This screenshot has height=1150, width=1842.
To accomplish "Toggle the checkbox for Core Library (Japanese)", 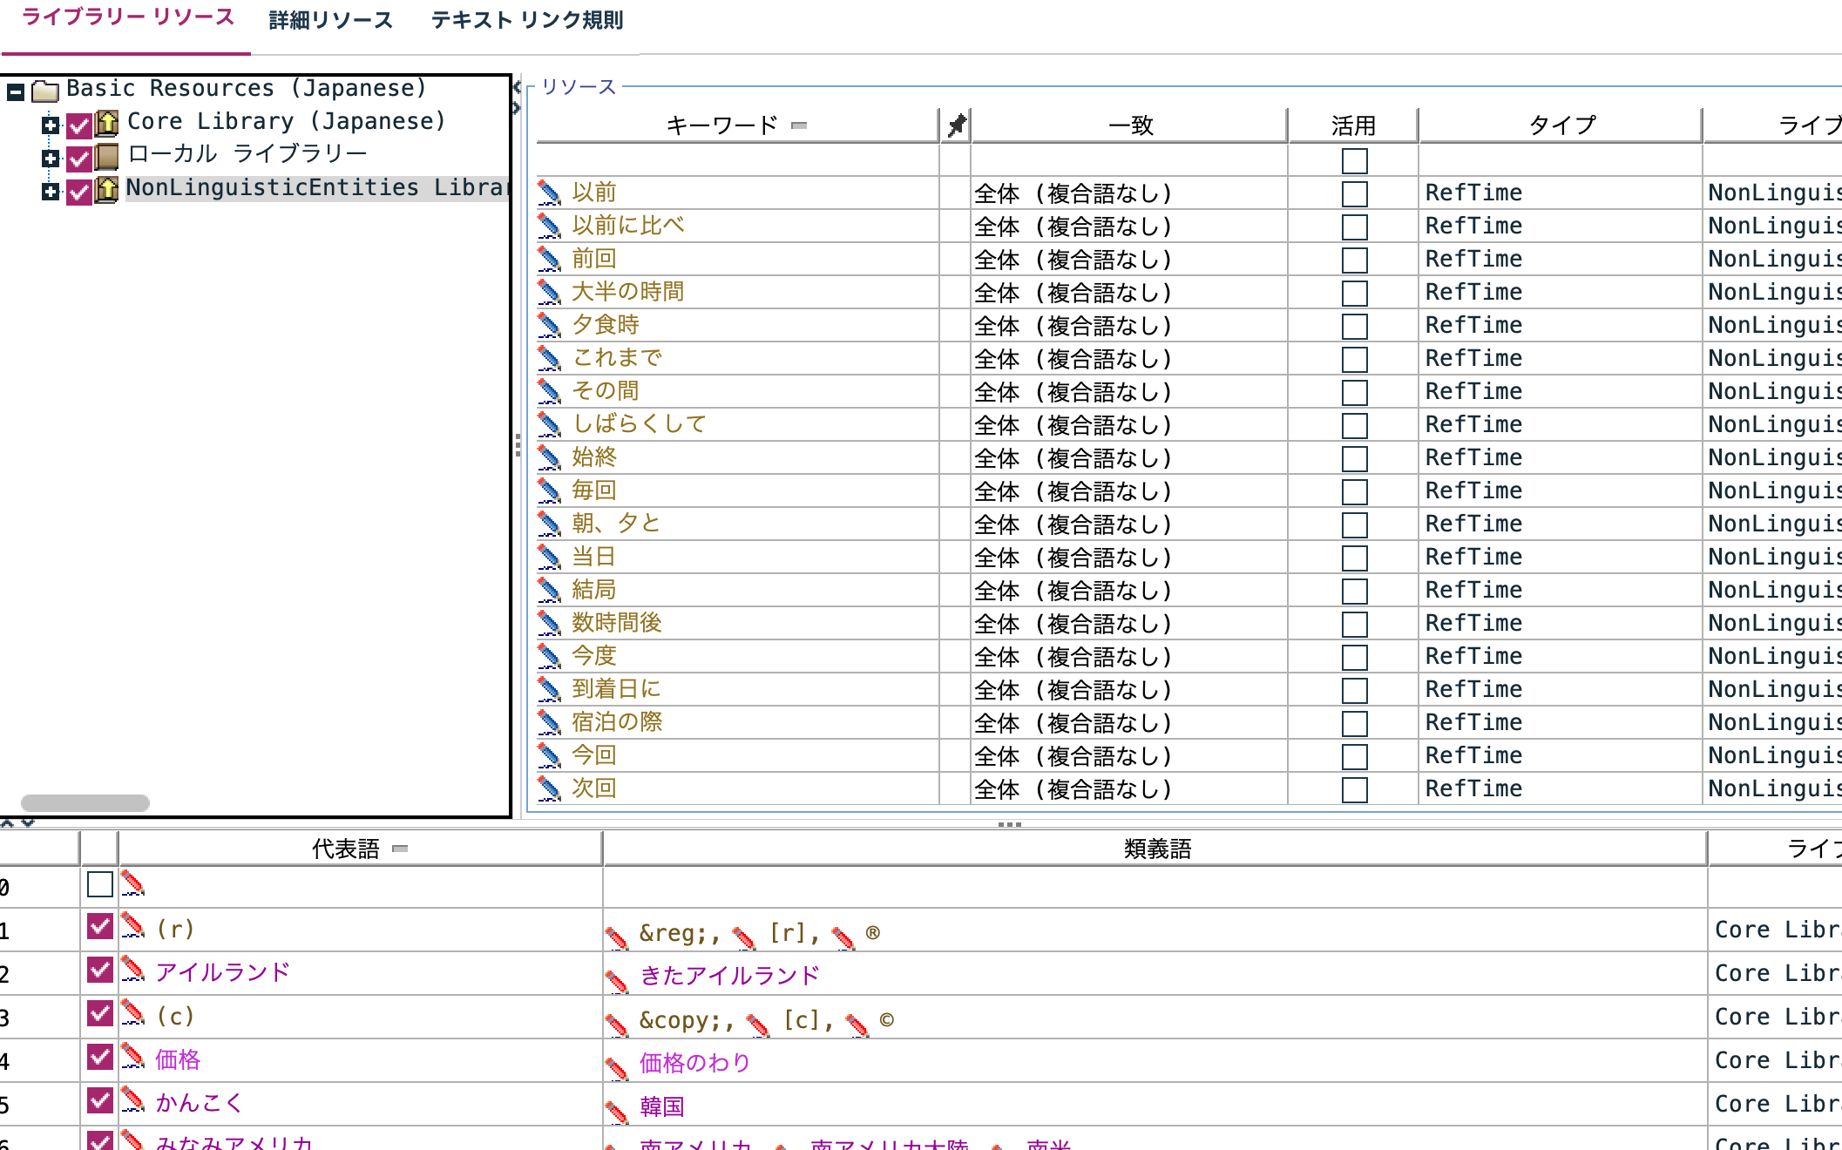I will pos(79,122).
